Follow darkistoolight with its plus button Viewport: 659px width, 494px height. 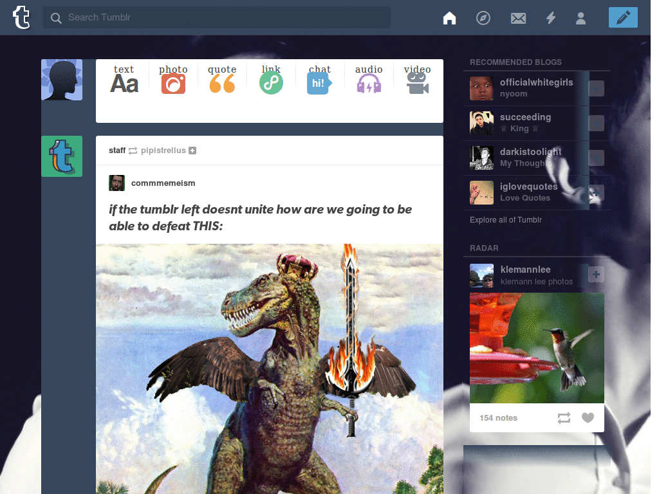click(x=596, y=158)
